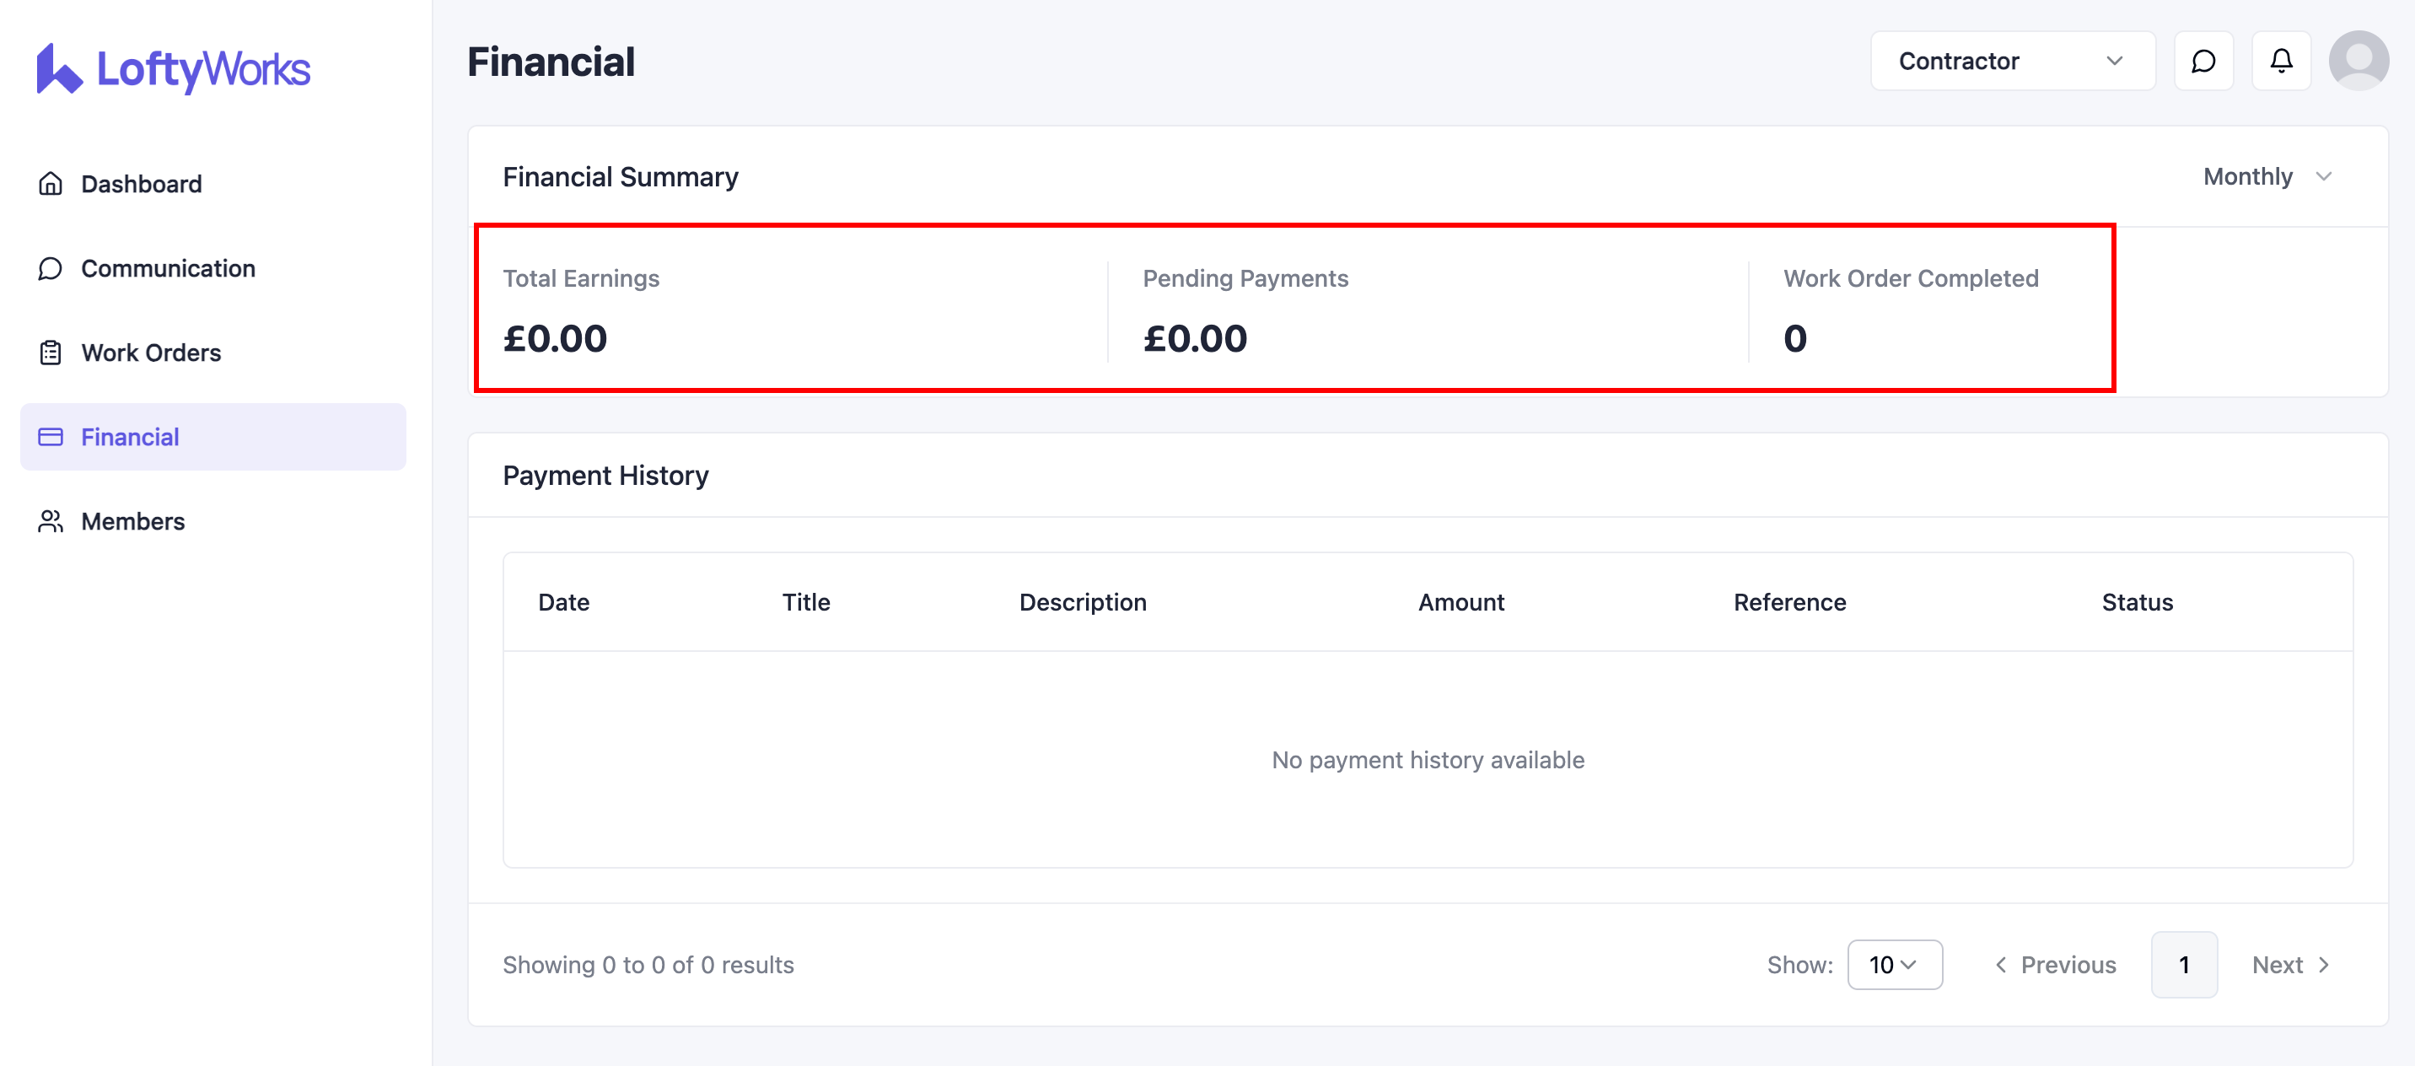Click the LoftyWorks logo
The image size is (2415, 1066).
coord(174,68)
